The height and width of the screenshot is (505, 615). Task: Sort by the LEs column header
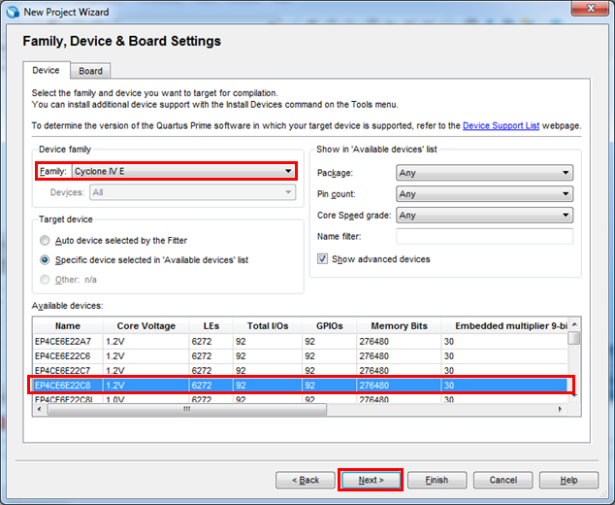click(x=211, y=326)
